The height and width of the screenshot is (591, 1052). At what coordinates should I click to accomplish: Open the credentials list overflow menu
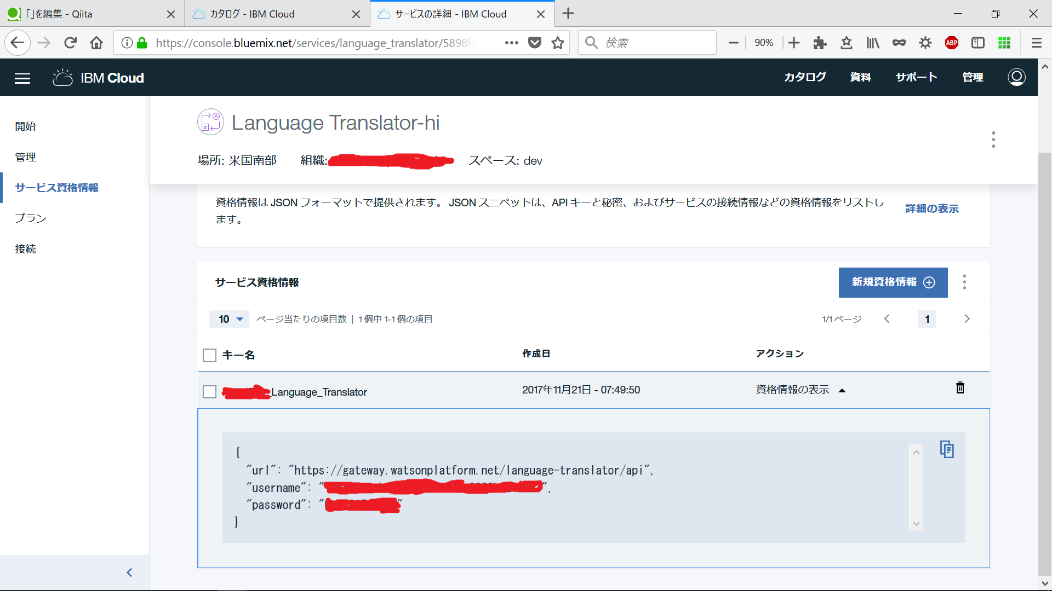964,282
